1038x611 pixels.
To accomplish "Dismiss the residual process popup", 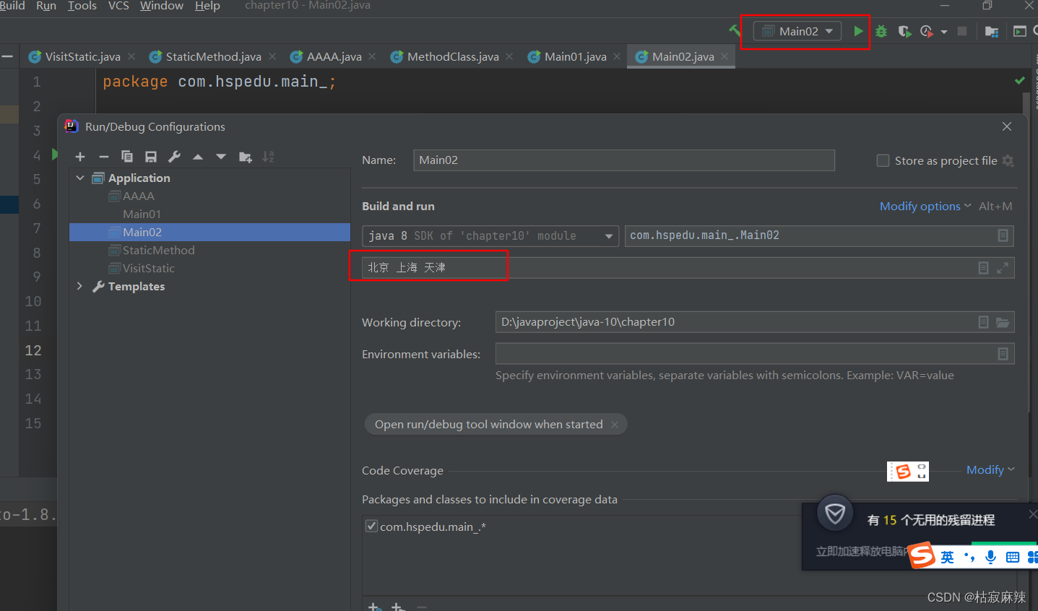I will tap(1032, 514).
